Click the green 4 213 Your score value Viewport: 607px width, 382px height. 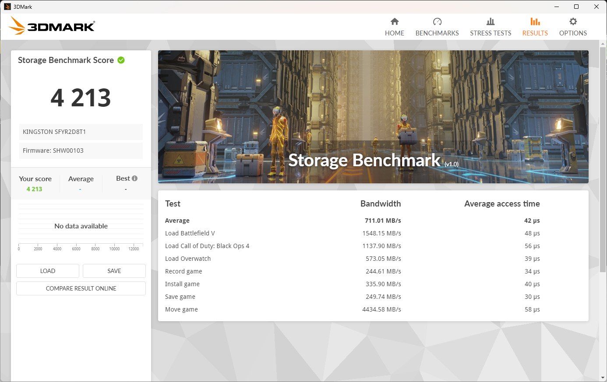pos(34,189)
